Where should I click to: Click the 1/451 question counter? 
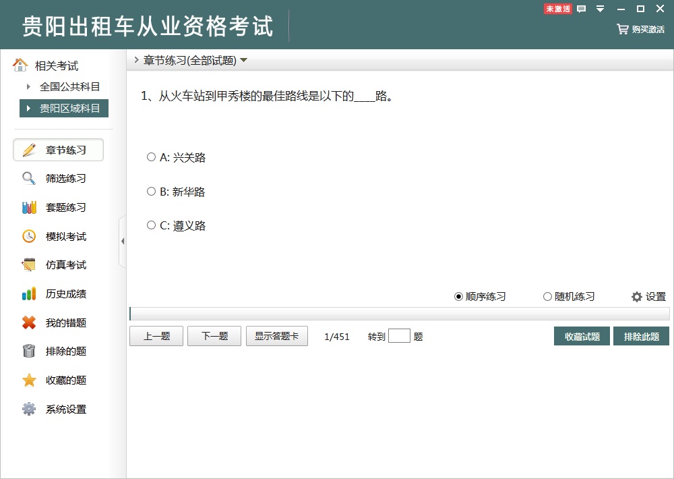[x=336, y=337]
